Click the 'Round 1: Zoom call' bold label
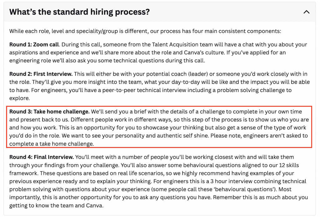 [31, 44]
